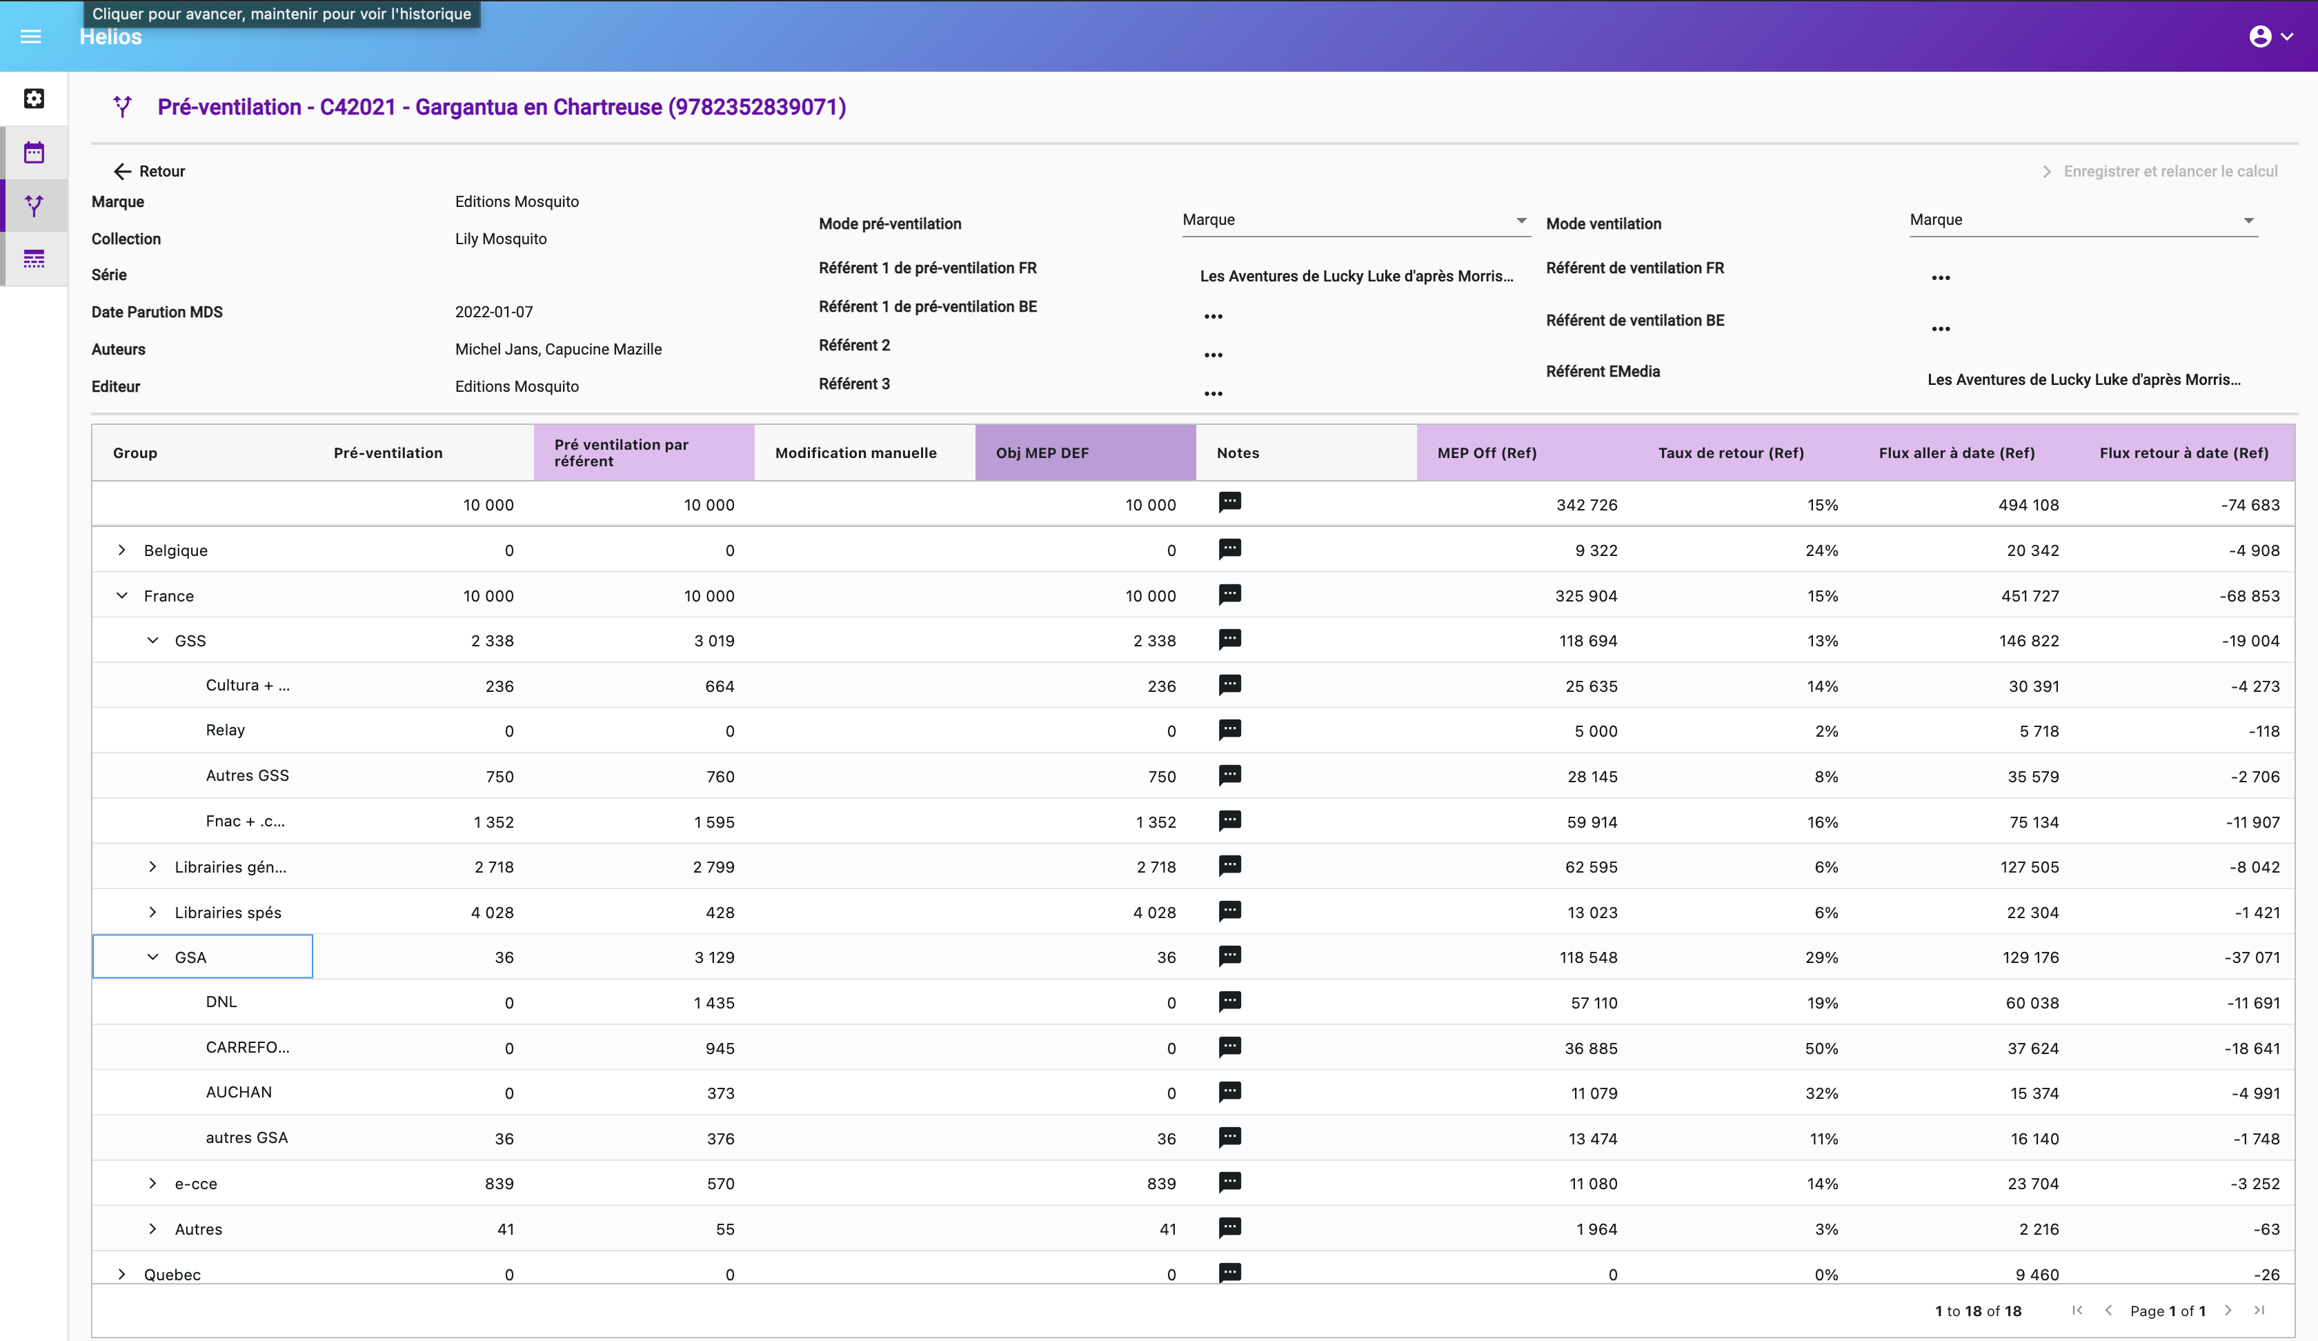Select Référent 1 de pré-ventilation FR value

pyautogui.click(x=1356, y=276)
